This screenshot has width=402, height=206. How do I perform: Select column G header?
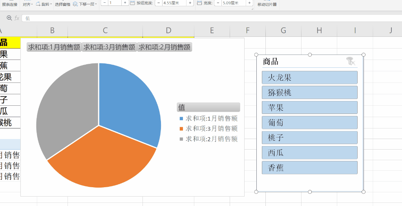283,31
